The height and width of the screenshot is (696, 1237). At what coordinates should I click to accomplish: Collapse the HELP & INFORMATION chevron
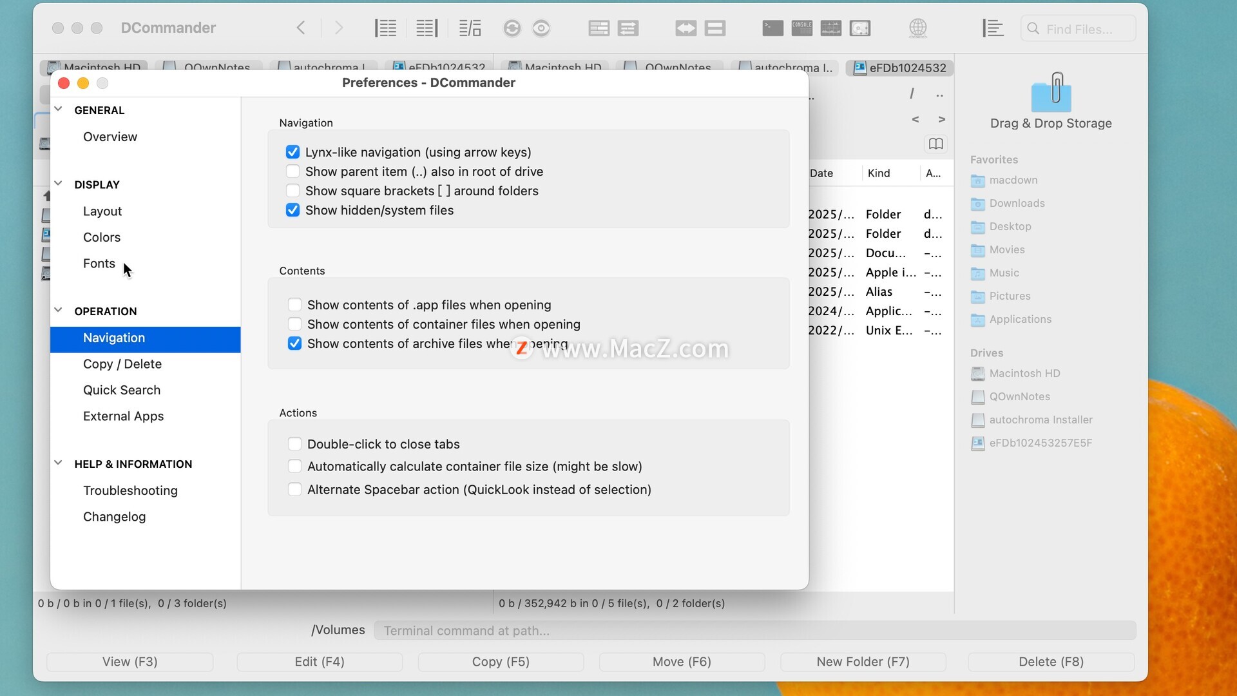point(58,463)
